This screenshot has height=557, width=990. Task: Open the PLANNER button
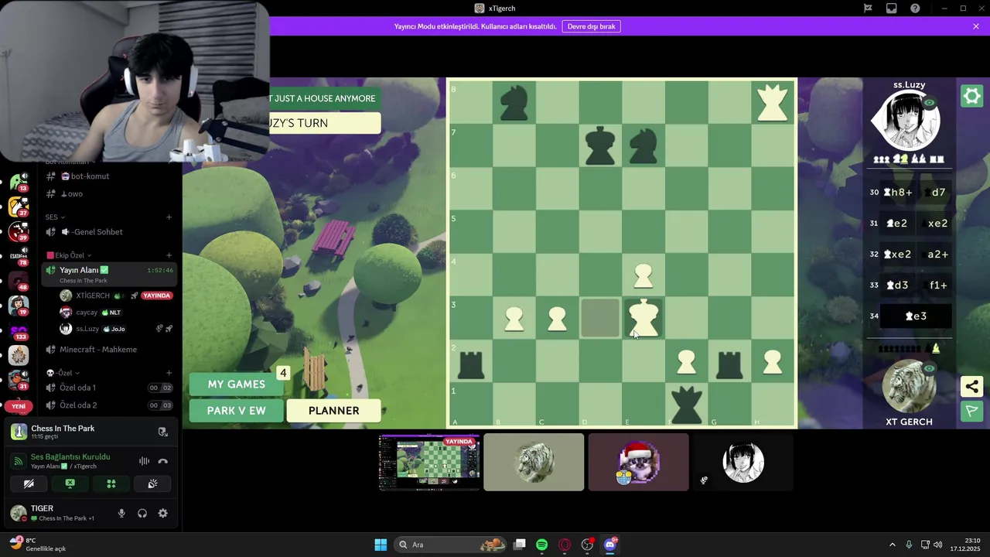334,411
